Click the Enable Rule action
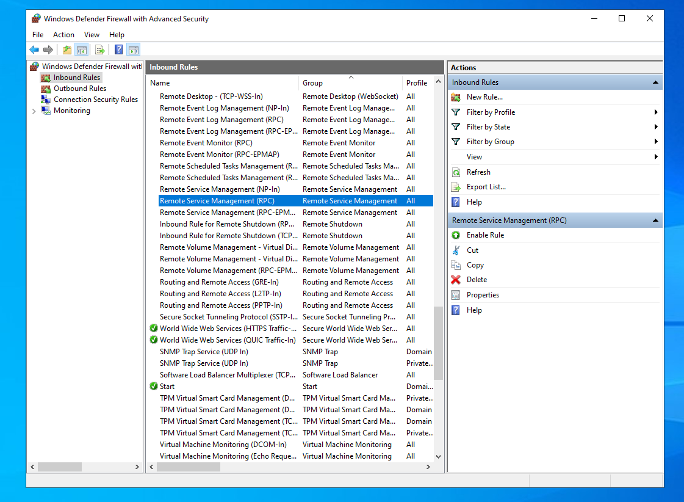This screenshot has height=502, width=684. (485, 235)
